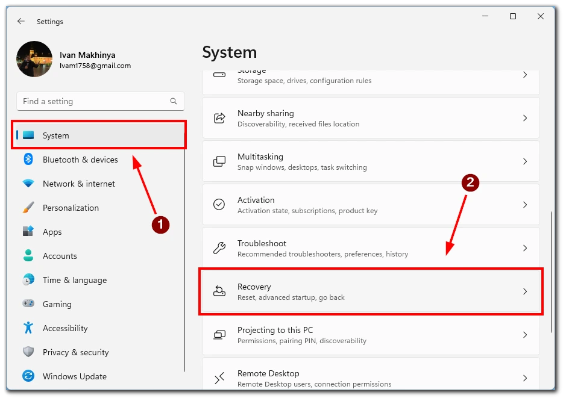Open Time & language label
566x401 pixels.
tap(75, 280)
